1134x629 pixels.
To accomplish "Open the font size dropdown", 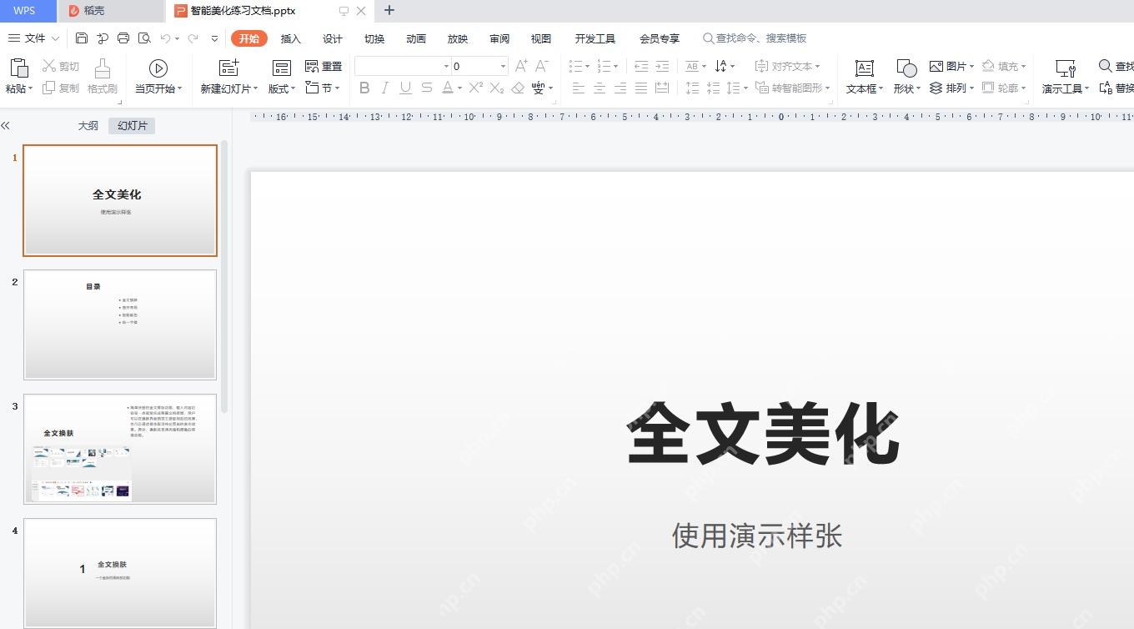I will 503,66.
